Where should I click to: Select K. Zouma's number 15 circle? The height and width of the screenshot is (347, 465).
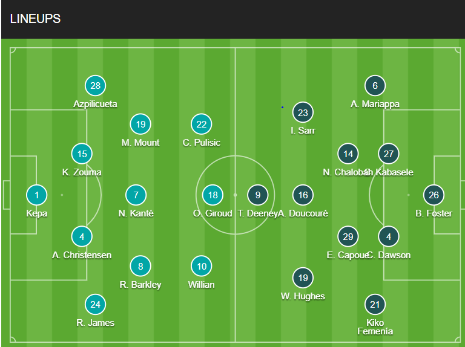(x=82, y=154)
